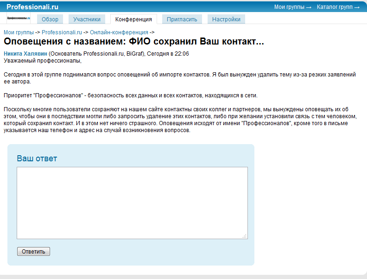Image resolution: width=367 pixels, height=279 pixels.
Task: Click inside the Ваш ответ text area
Action: coord(132,203)
